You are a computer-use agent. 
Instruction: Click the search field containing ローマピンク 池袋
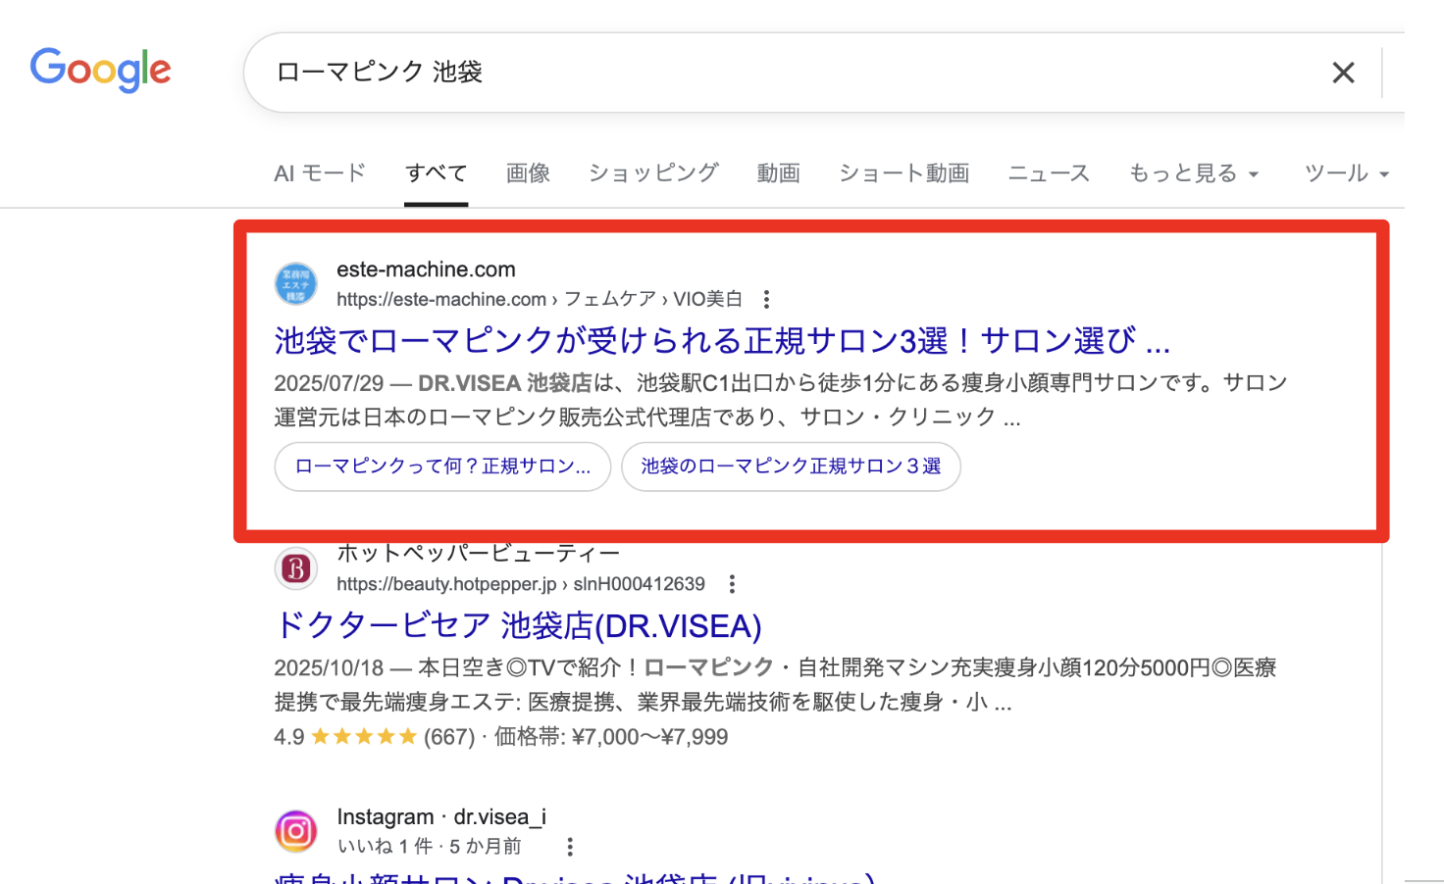click(785, 73)
